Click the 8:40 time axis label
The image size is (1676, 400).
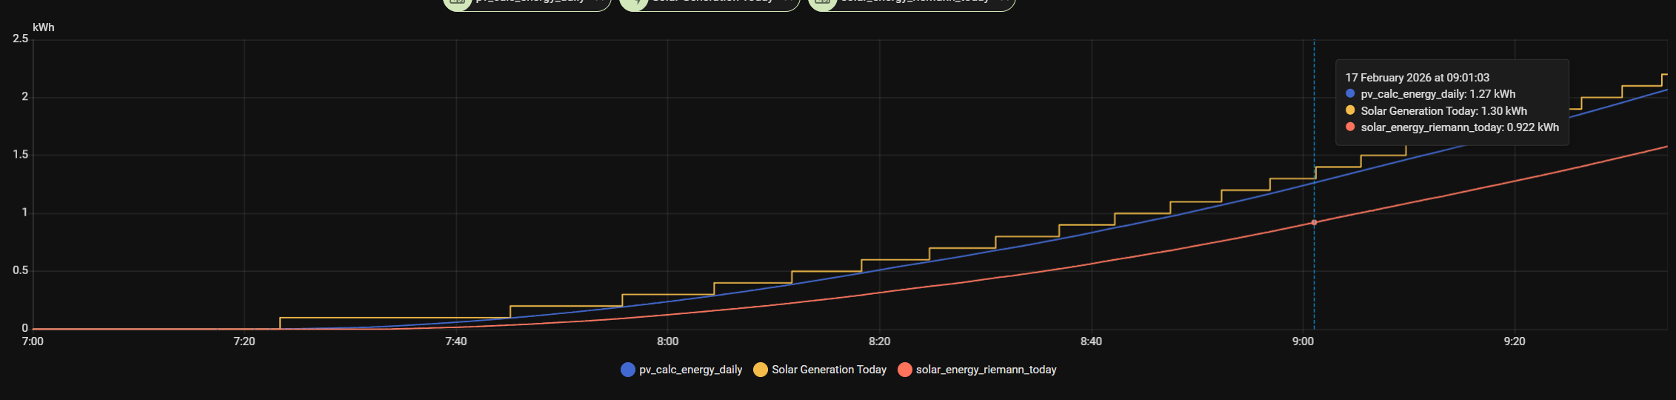1091,341
